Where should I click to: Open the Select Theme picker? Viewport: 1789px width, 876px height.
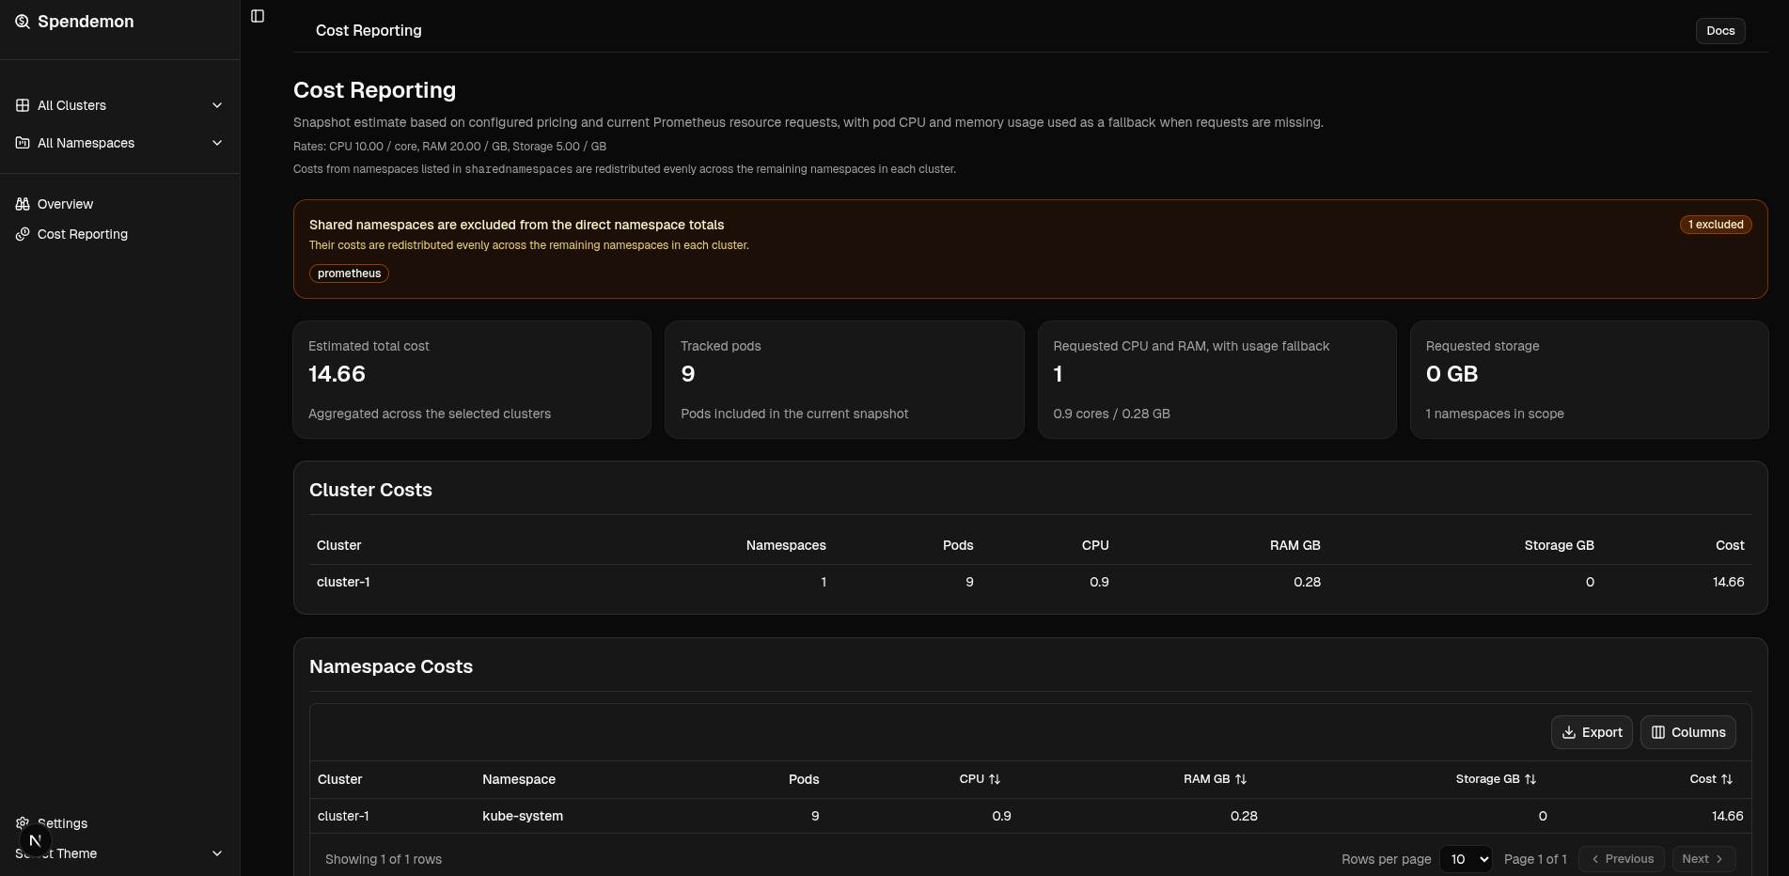(118, 853)
